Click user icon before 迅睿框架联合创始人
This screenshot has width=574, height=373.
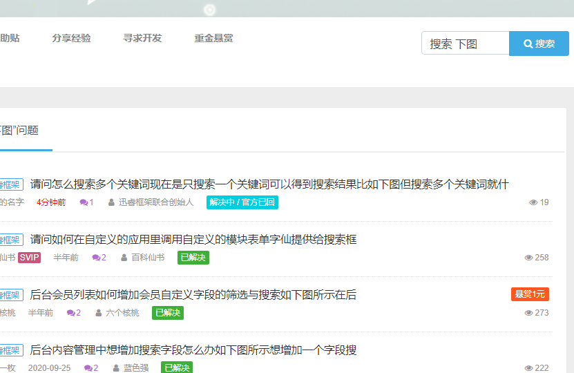[x=111, y=202]
